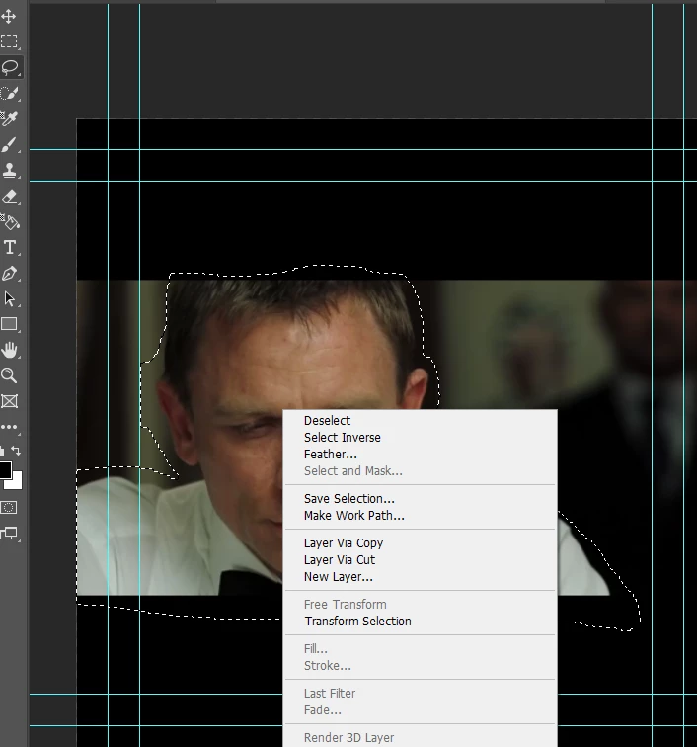Choose New Layer... from context menu
This screenshot has height=747, width=697.
pos(339,577)
